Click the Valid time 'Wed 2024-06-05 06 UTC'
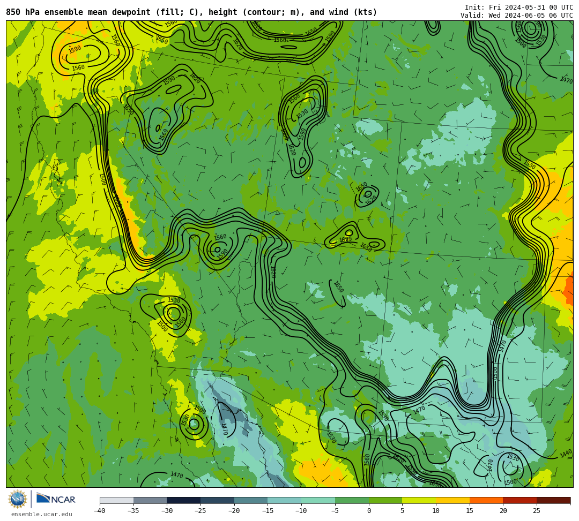 [517, 15]
